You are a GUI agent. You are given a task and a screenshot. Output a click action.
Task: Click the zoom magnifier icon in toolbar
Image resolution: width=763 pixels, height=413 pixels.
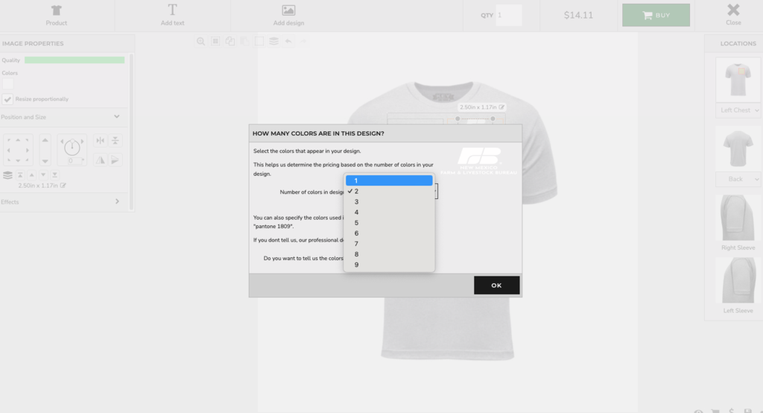pos(200,42)
